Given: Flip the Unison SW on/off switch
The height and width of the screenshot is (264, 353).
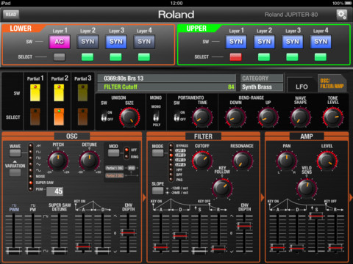Looking at the screenshot, I should tap(104, 117).
